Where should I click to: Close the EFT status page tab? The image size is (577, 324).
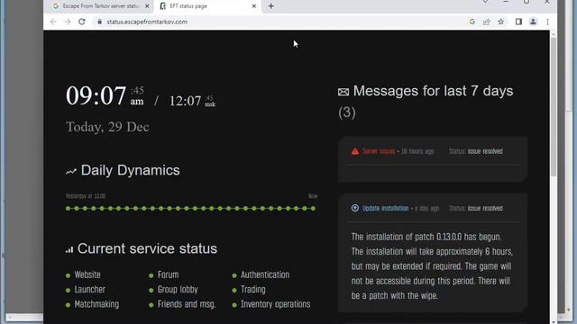(254, 6)
